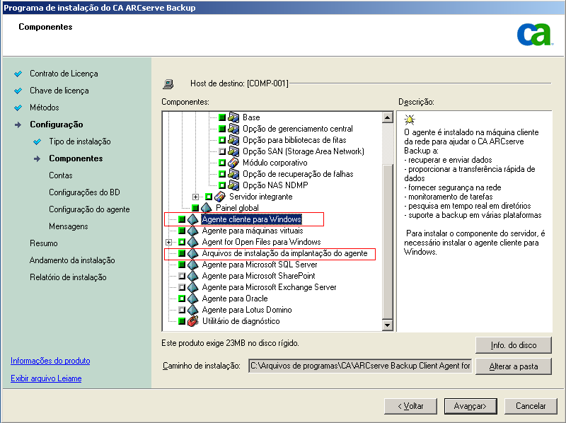Viewport: 566px width, 423px height.
Task: Toggle the Módulo corporativo checkbox
Action: tap(222, 162)
